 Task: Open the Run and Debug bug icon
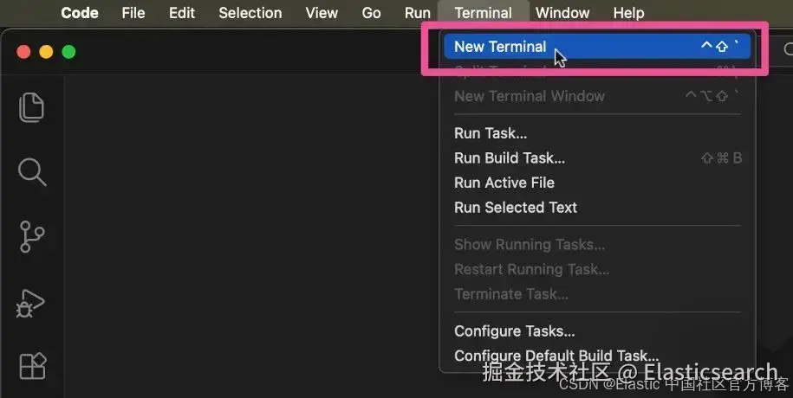tap(31, 303)
